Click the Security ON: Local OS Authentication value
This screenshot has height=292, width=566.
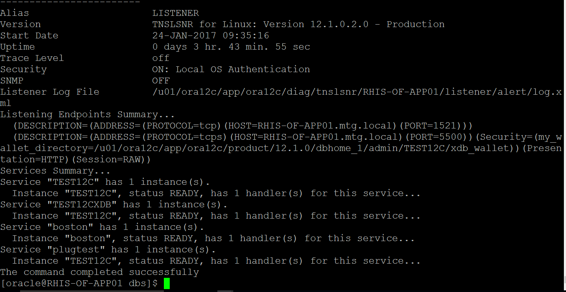pyautogui.click(x=231, y=70)
